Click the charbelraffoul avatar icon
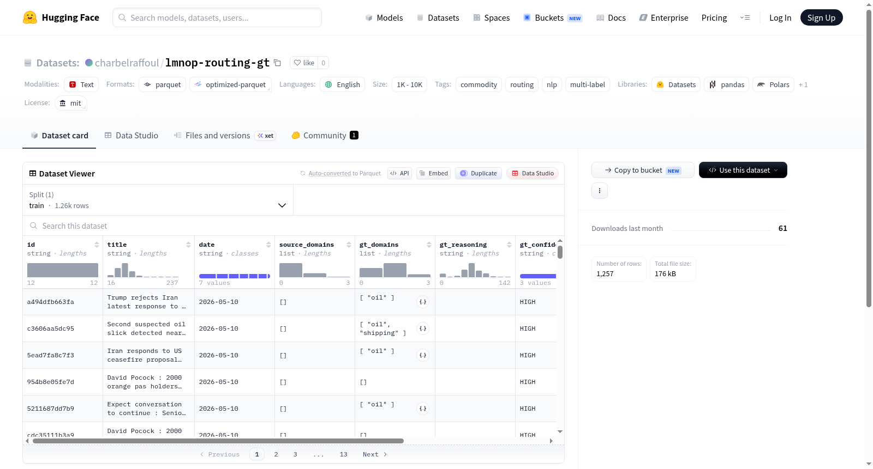 point(89,63)
